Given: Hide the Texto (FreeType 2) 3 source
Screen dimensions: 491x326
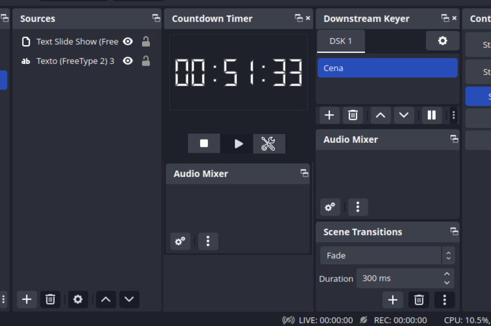Looking at the screenshot, I should (x=128, y=61).
